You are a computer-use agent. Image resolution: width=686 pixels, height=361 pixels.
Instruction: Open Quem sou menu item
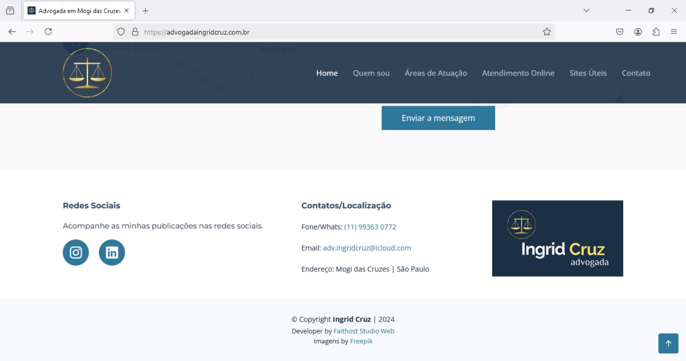pos(371,73)
